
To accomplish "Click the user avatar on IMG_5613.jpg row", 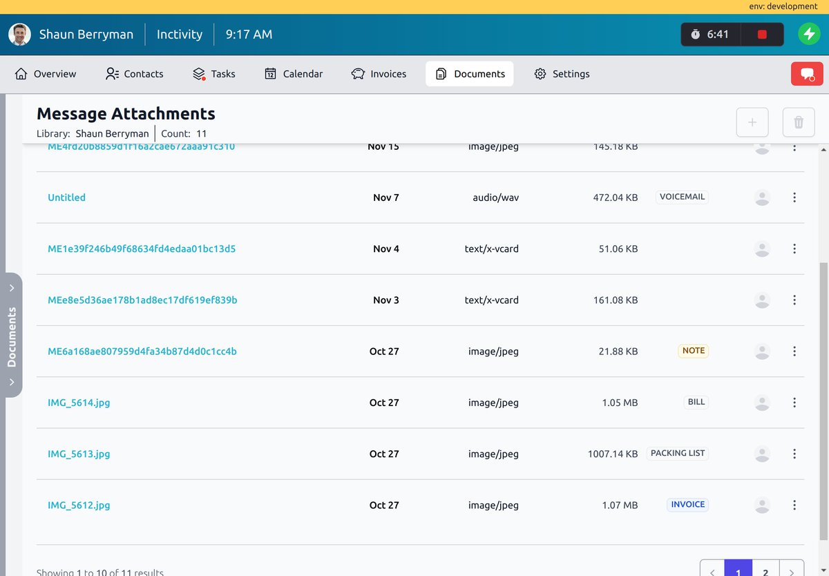I will [x=762, y=454].
